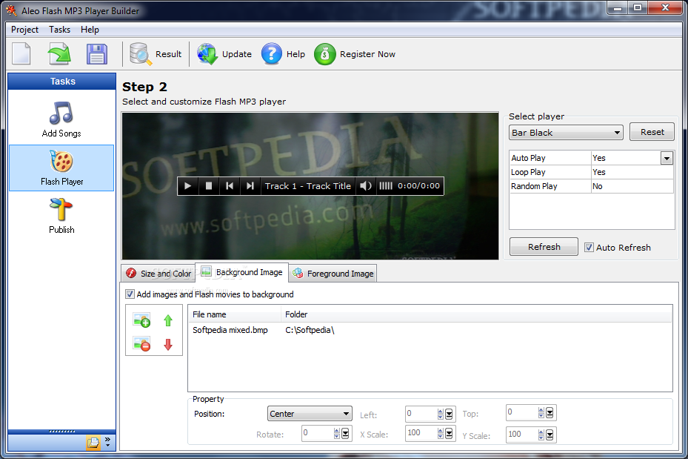Image resolution: width=688 pixels, height=459 pixels.
Task: Toggle the Auto Refresh checkbox
Action: tap(590, 247)
